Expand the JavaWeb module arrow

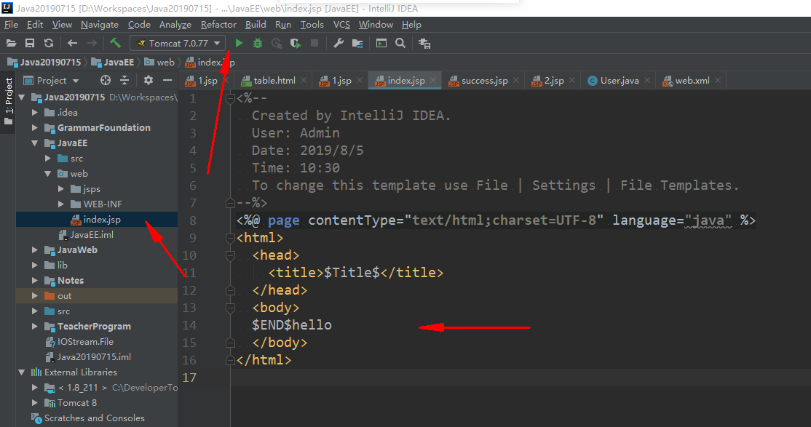(x=35, y=250)
